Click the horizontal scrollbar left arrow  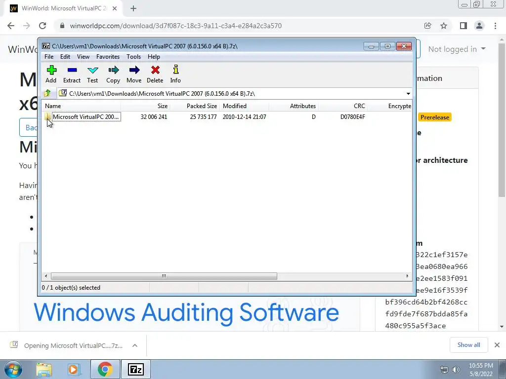pos(46,276)
